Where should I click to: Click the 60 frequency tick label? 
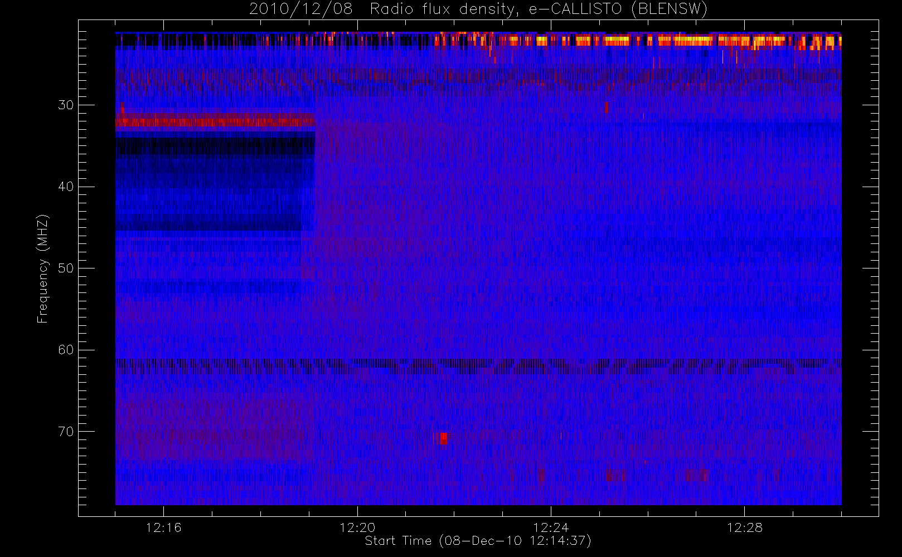click(x=66, y=350)
